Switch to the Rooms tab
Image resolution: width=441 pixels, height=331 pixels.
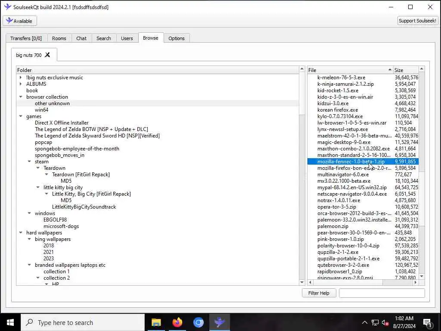[59, 38]
